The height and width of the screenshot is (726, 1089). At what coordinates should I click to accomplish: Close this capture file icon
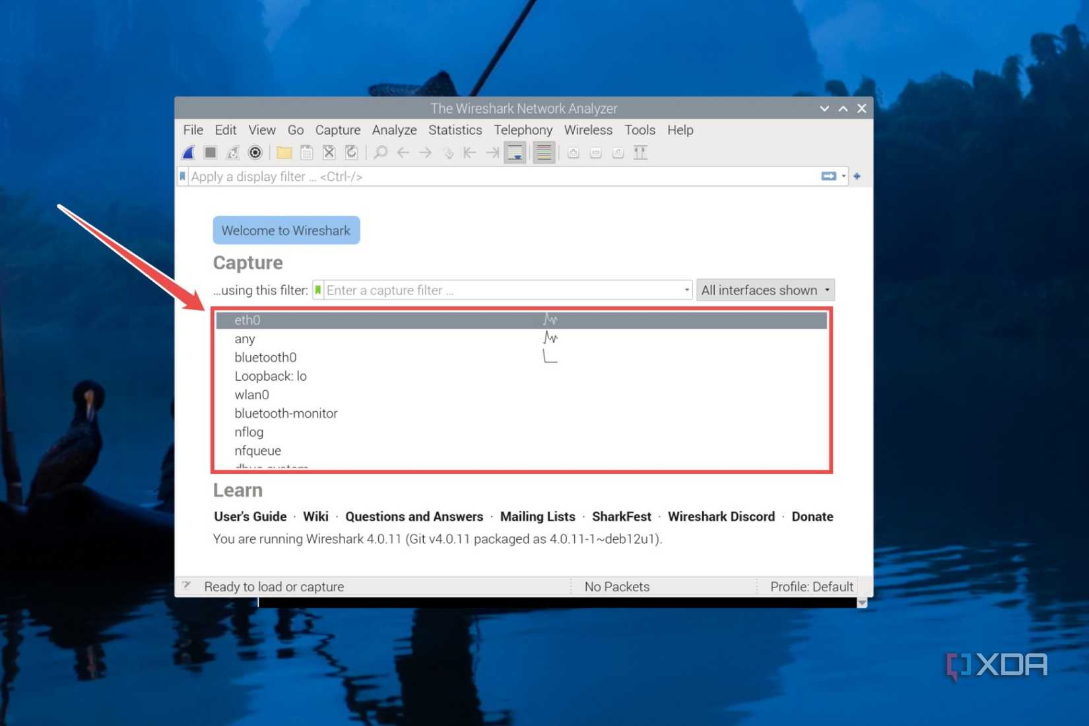coord(329,153)
